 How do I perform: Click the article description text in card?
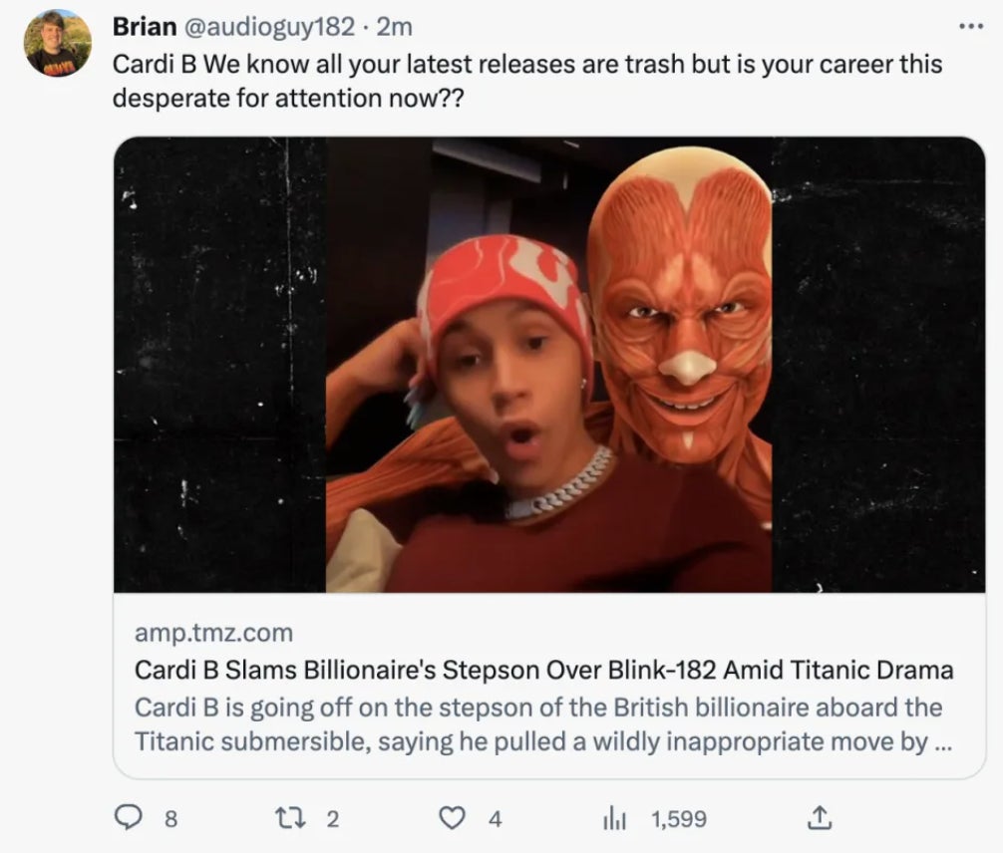pyautogui.click(x=538, y=724)
